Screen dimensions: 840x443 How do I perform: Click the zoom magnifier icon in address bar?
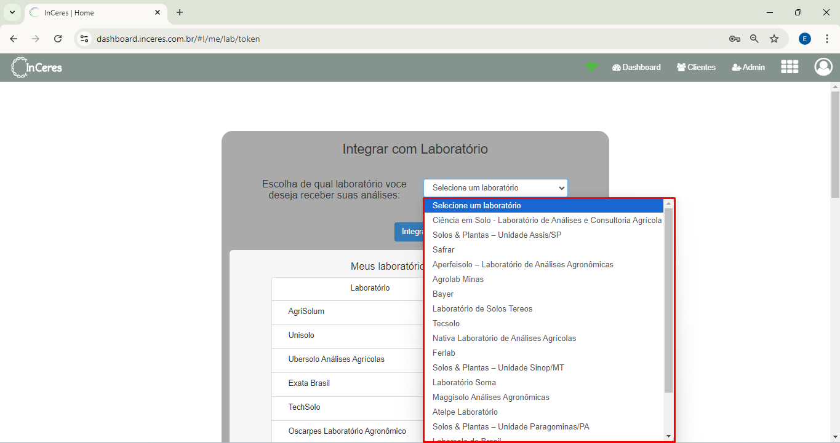(x=754, y=39)
